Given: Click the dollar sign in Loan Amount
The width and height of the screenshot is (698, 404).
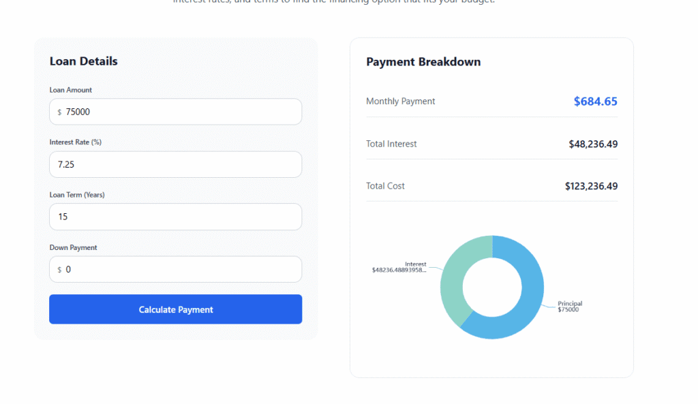Looking at the screenshot, I should [59, 112].
